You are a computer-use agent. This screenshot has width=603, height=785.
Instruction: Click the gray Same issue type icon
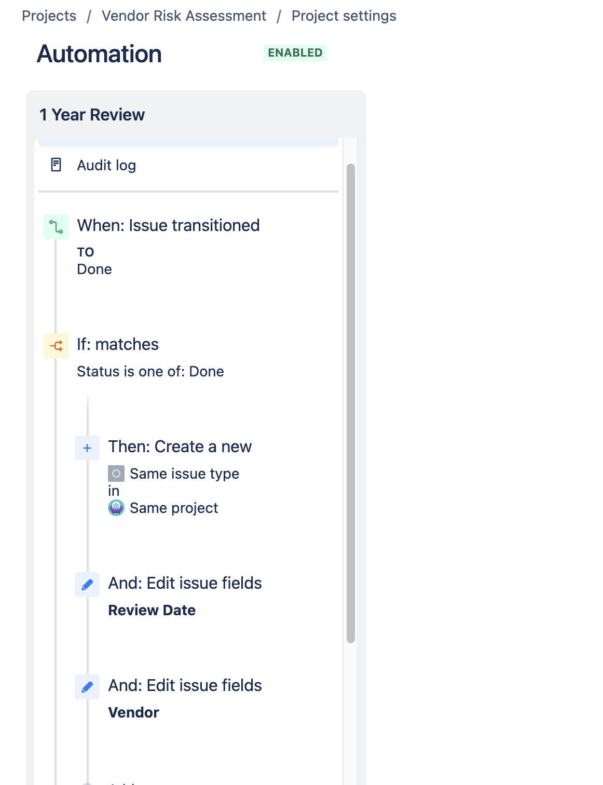pyautogui.click(x=116, y=473)
